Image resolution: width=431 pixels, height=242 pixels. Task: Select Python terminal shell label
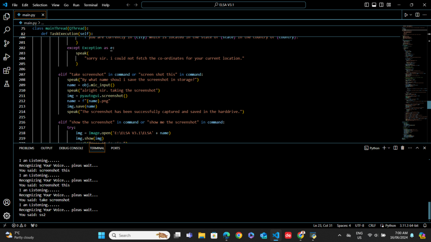pos(372,148)
